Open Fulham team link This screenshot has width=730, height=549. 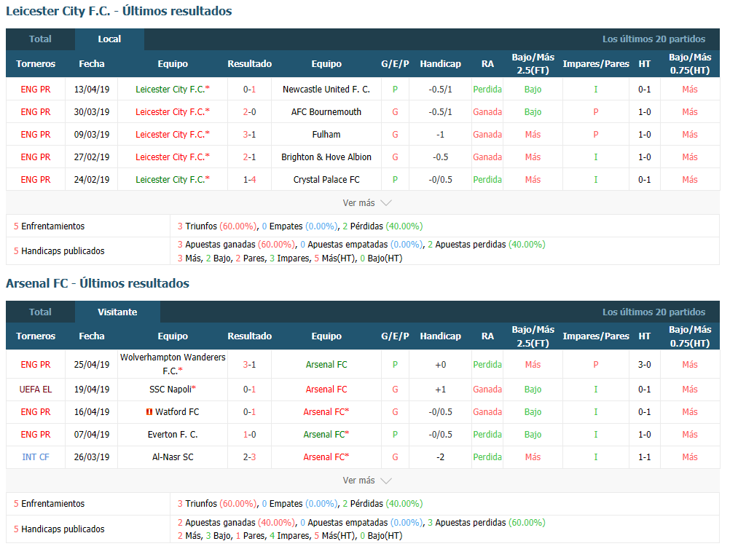click(x=326, y=135)
